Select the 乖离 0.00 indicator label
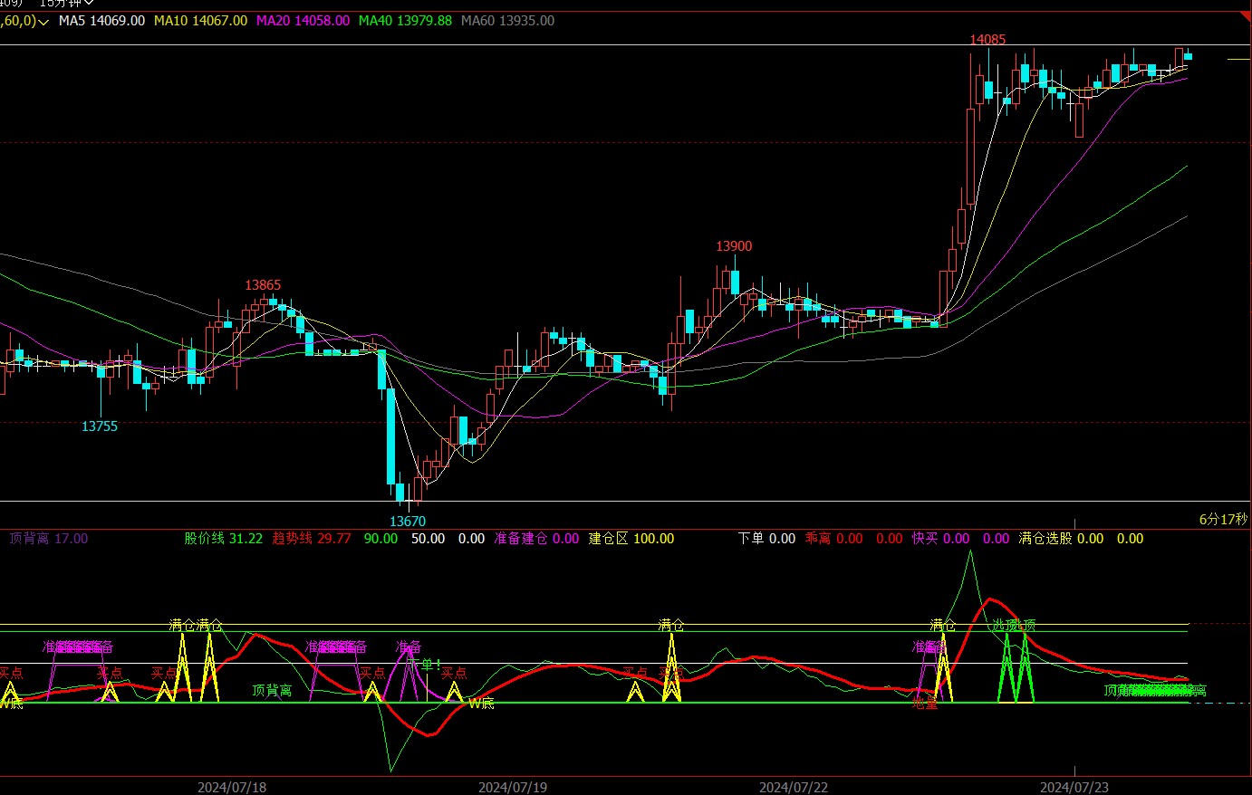This screenshot has width=1252, height=795. [834, 539]
